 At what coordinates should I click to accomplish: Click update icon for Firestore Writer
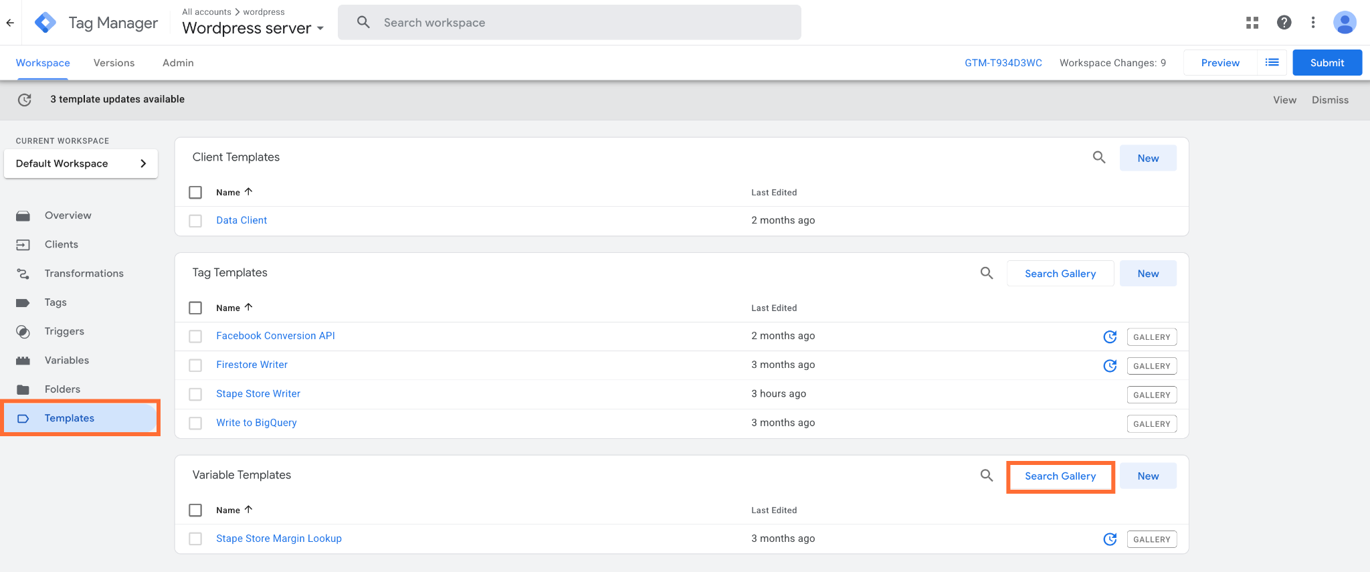pos(1110,365)
